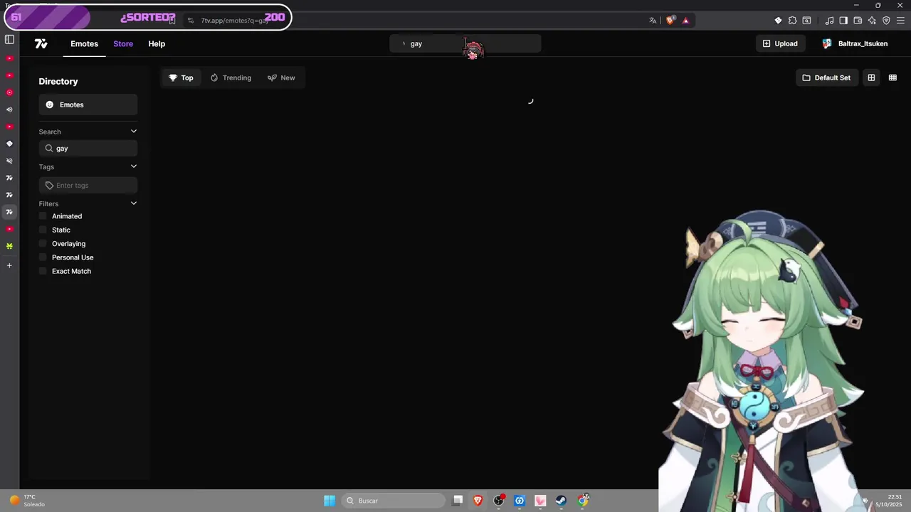911x512 pixels.
Task: Sort emotes by Top
Action: click(x=181, y=78)
